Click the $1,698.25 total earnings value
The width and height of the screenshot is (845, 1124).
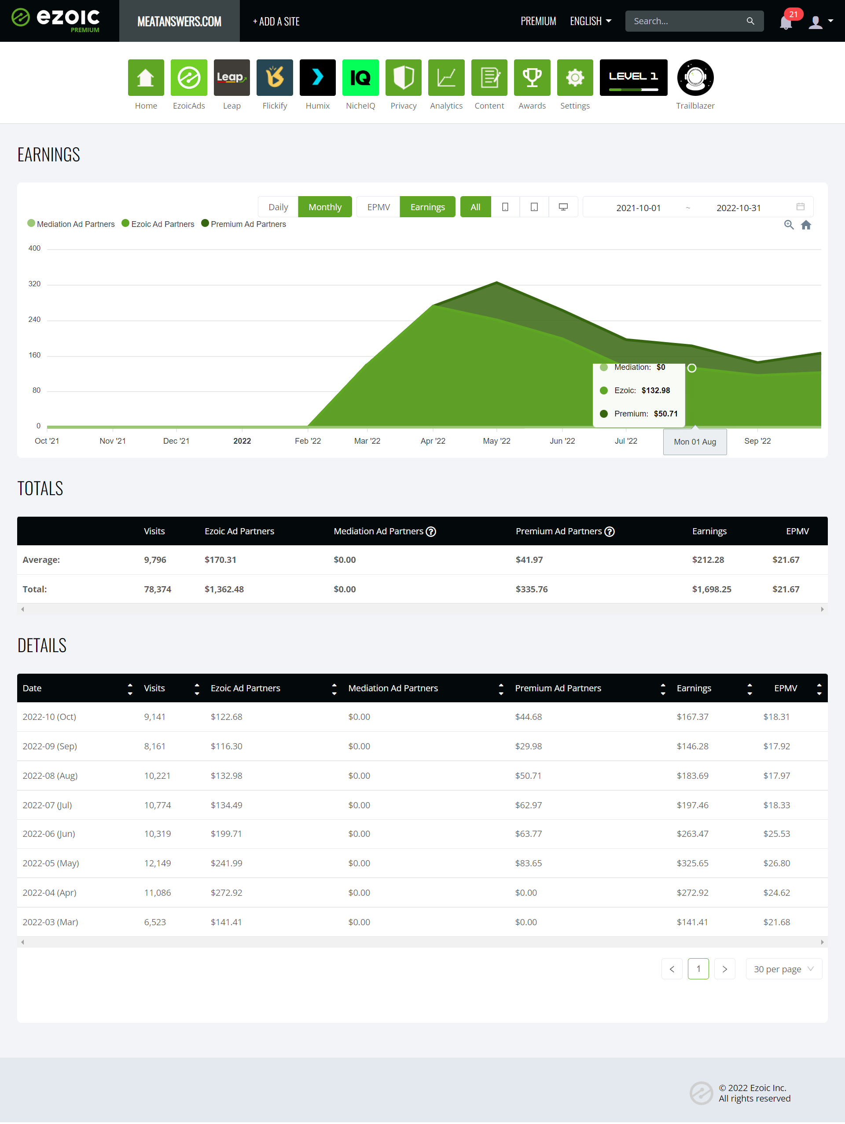coord(712,589)
